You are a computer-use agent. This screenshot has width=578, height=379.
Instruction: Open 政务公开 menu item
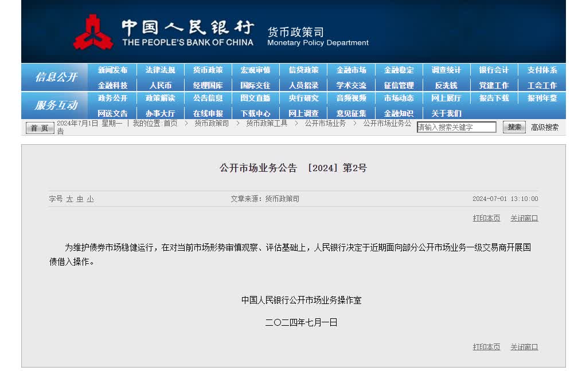click(112, 98)
